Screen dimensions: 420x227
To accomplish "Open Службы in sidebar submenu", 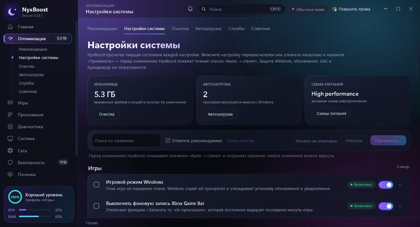I will 27,83.
